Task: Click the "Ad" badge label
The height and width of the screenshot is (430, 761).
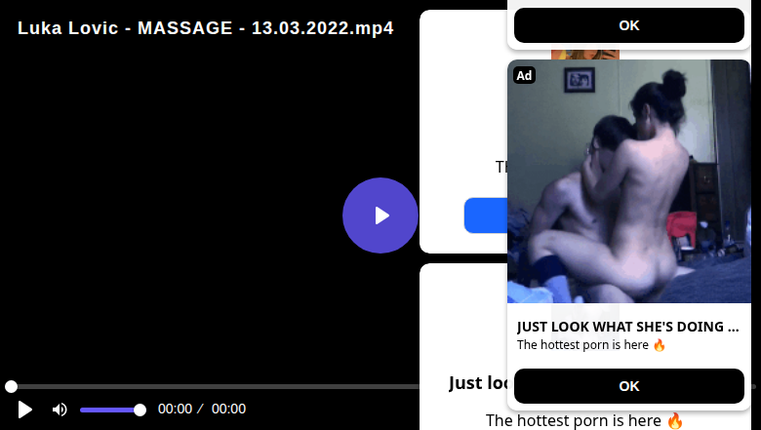Action: pos(524,76)
